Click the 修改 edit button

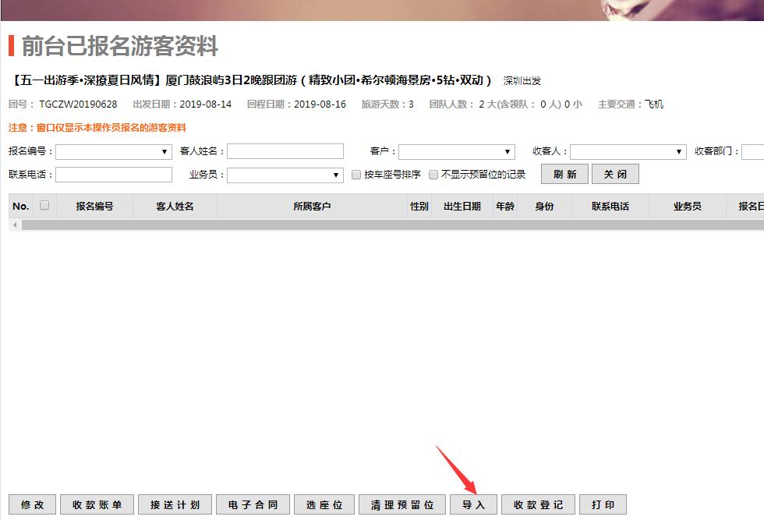click(x=32, y=504)
